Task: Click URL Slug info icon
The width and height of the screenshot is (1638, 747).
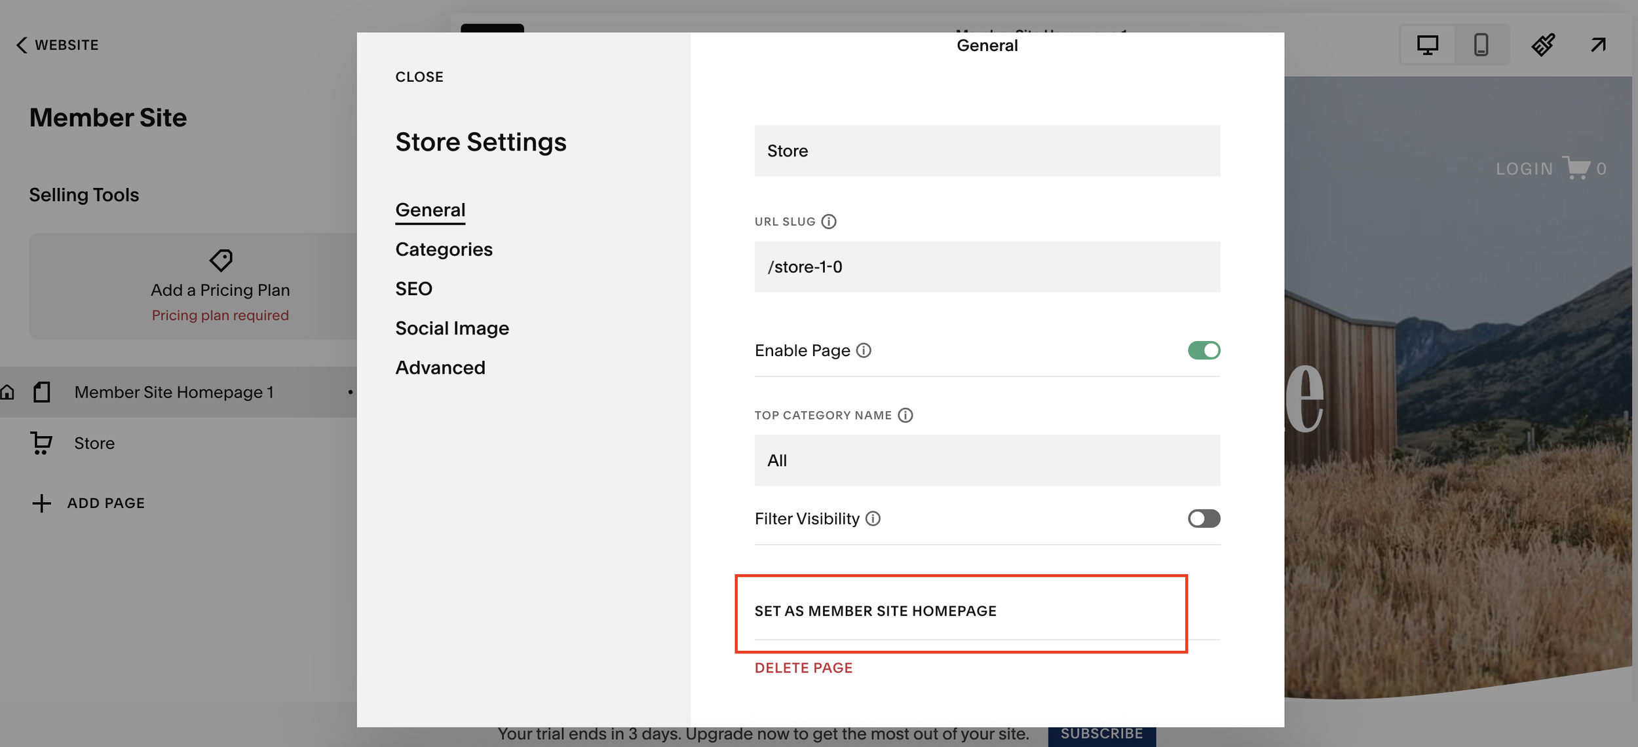Action: click(x=829, y=221)
